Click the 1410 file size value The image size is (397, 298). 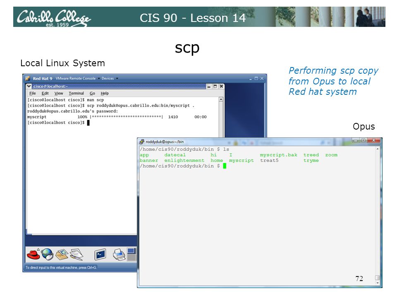point(173,117)
